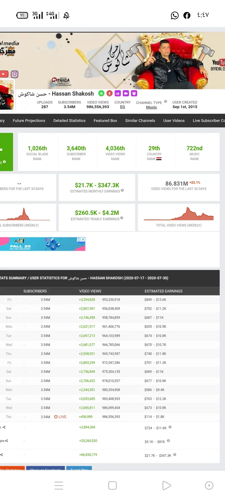The width and height of the screenshot is (225, 501).
Task: Open the Instagram icon on the banner
Action: 15,74
